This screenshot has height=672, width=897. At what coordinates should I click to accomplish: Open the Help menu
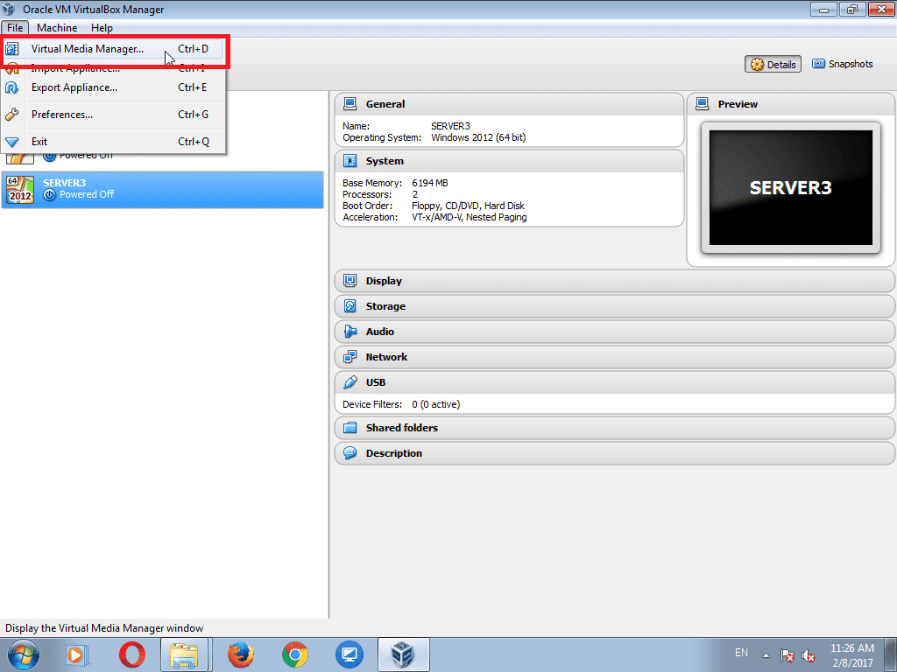(x=102, y=27)
